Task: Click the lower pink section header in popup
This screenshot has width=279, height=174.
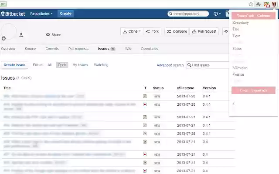Action: tap(253, 90)
